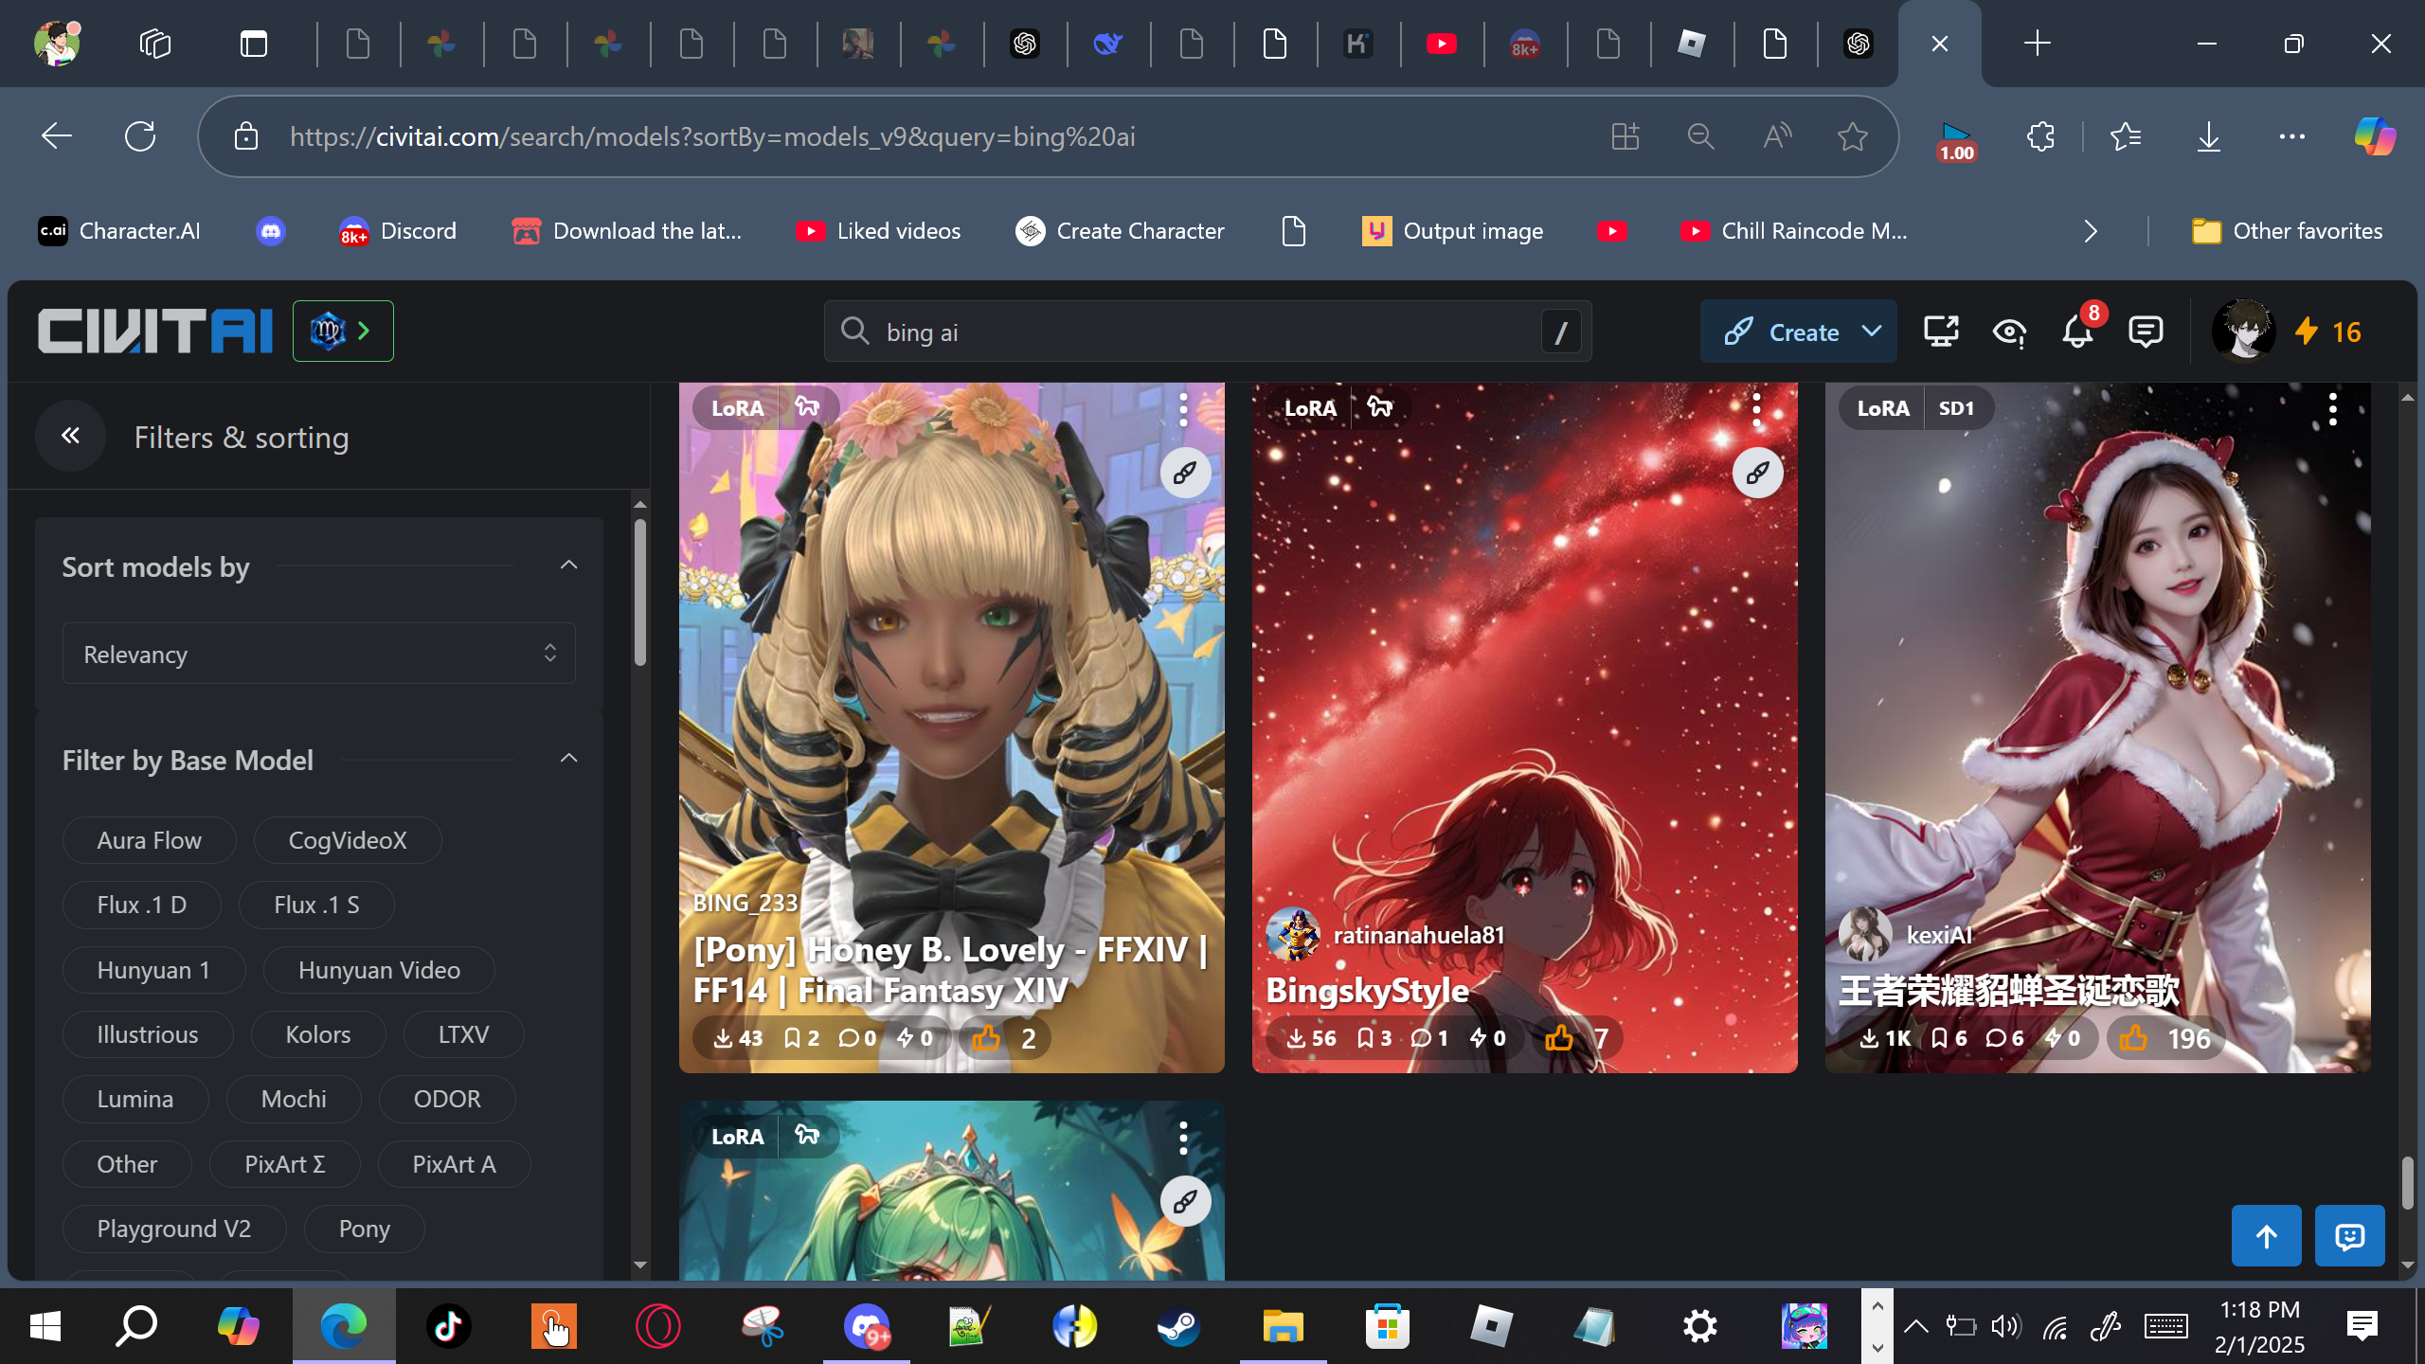
Task: Open three-dot menu on Honey B. Lovely card
Action: 1183,409
